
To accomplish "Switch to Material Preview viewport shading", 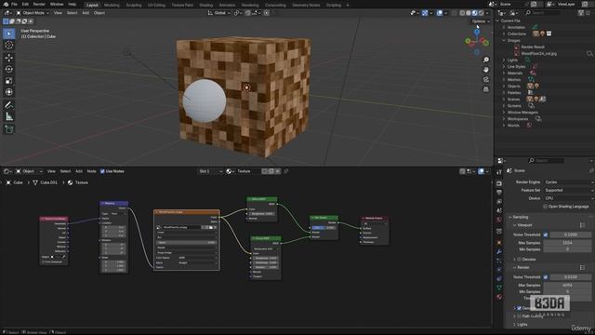I will click(475, 13).
